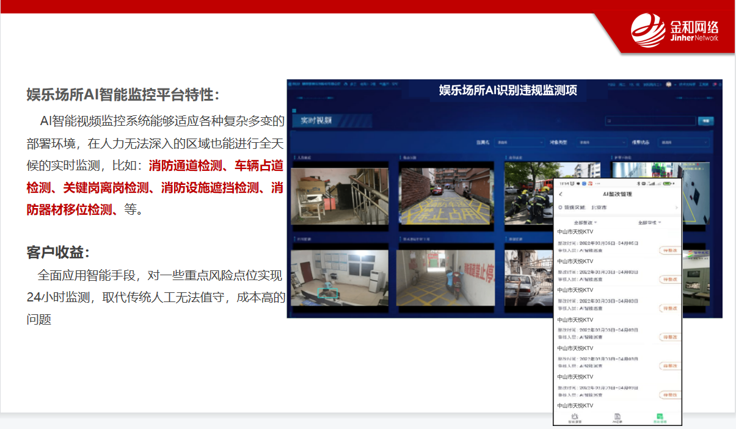Open the leftmost filter dropdown in the dashboard

pos(519,143)
